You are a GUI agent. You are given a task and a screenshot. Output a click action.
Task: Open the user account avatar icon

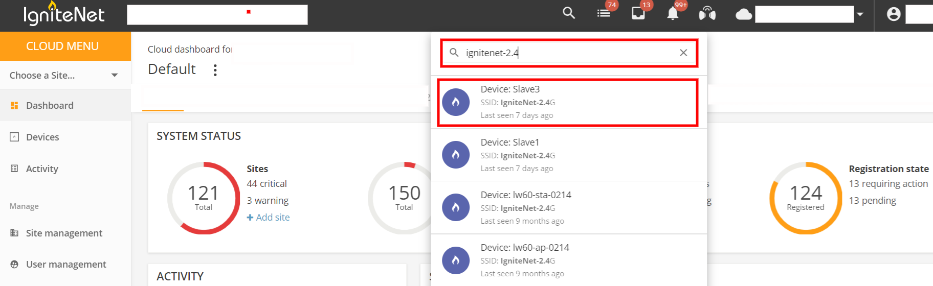(x=894, y=14)
